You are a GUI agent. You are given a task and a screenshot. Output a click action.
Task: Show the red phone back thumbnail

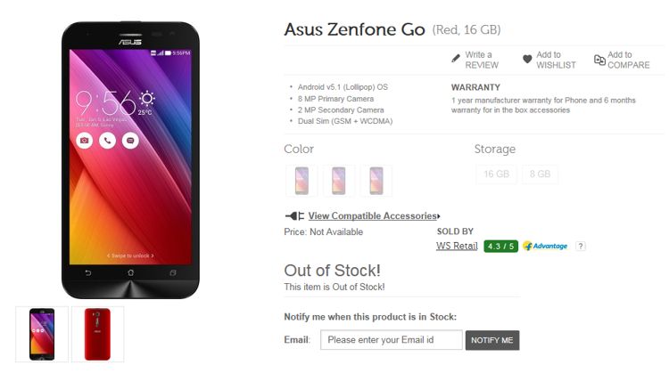tap(97, 334)
